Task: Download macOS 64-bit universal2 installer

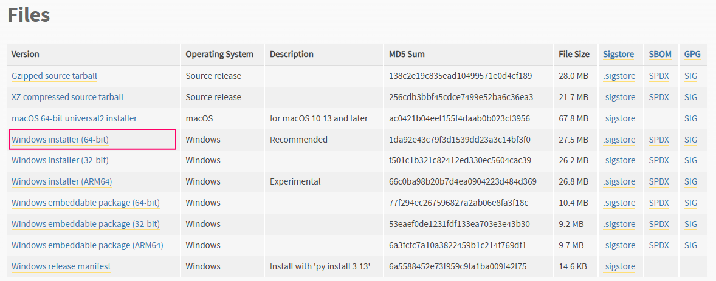Action: (74, 118)
